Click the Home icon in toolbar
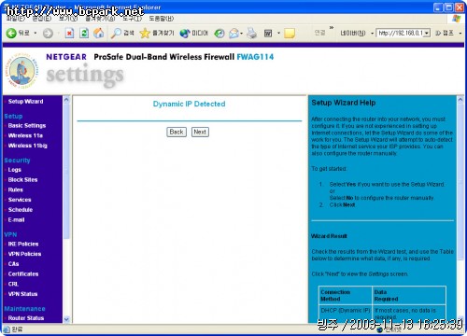Viewport: 467px width, 336px height. pos(99,33)
